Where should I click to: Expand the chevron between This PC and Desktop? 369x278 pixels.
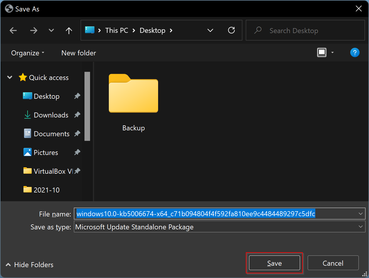[x=134, y=30]
